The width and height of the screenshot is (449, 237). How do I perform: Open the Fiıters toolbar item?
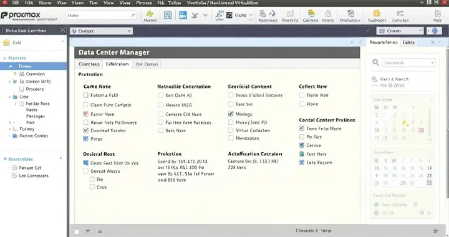click(290, 16)
